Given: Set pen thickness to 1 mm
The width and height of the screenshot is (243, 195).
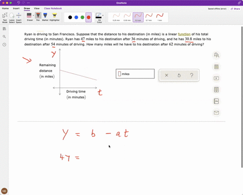Looking at the screenshot, I should pyautogui.click(x=160, y=17).
